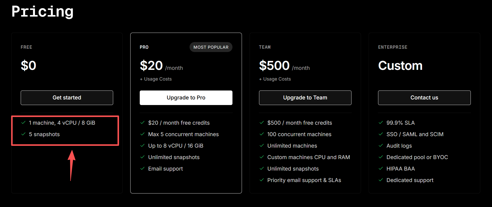Click the Get started button
Screen dimensions: 492x207
[x=67, y=98]
